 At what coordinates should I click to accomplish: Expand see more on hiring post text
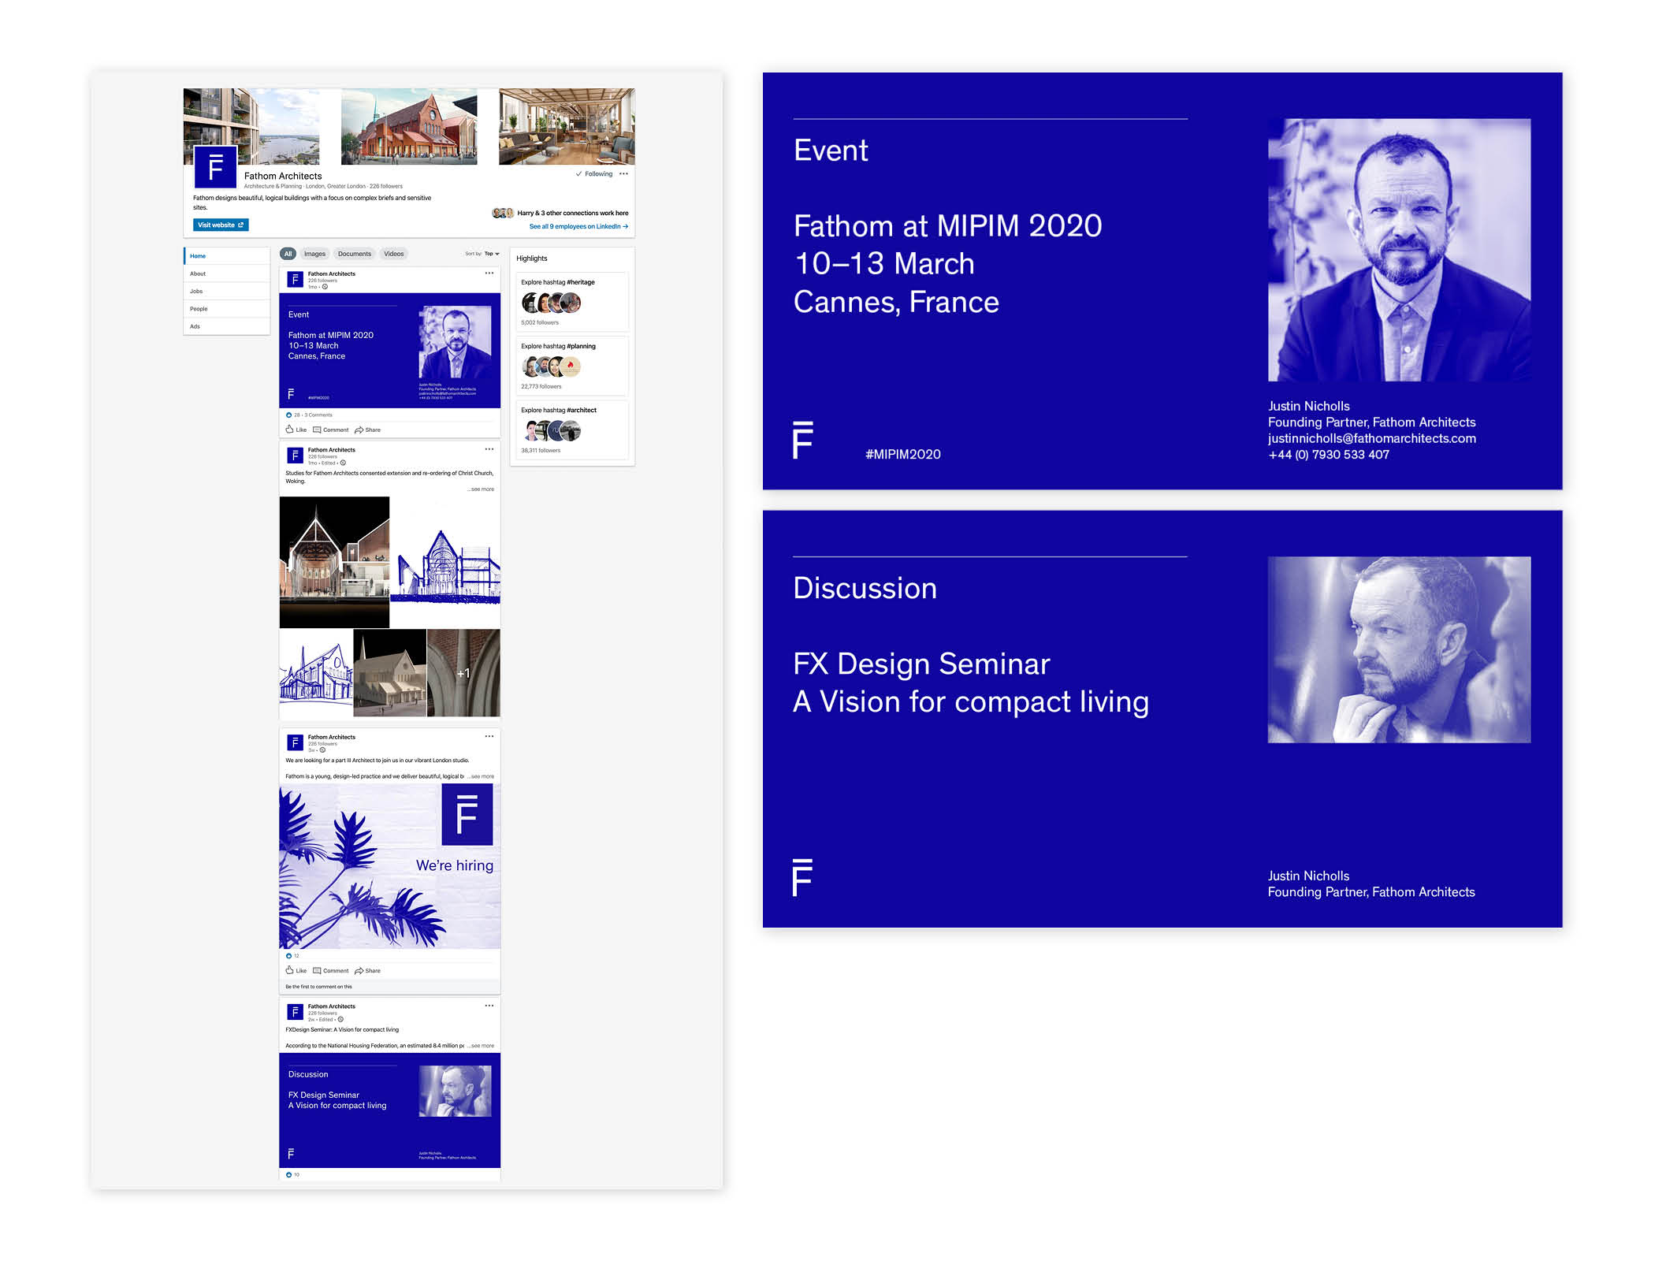[482, 776]
